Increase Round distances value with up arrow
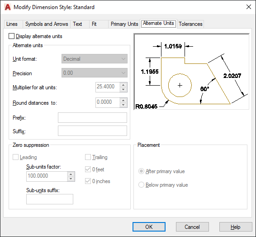The height and width of the screenshot is (237, 256). pos(123,100)
